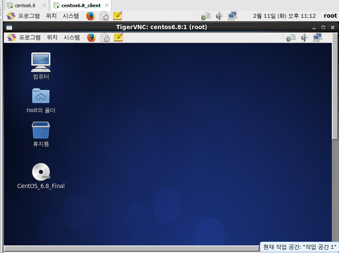339x253 pixels.
Task: Open mail client icon in outer panel
Action: click(x=104, y=16)
